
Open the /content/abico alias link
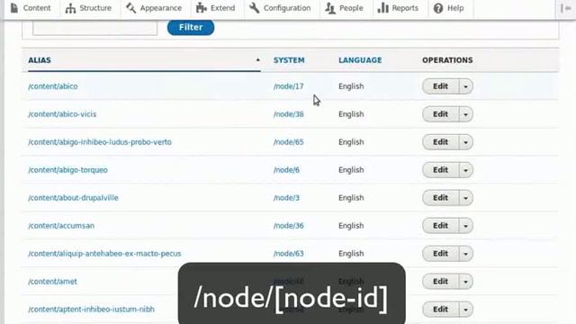53,86
